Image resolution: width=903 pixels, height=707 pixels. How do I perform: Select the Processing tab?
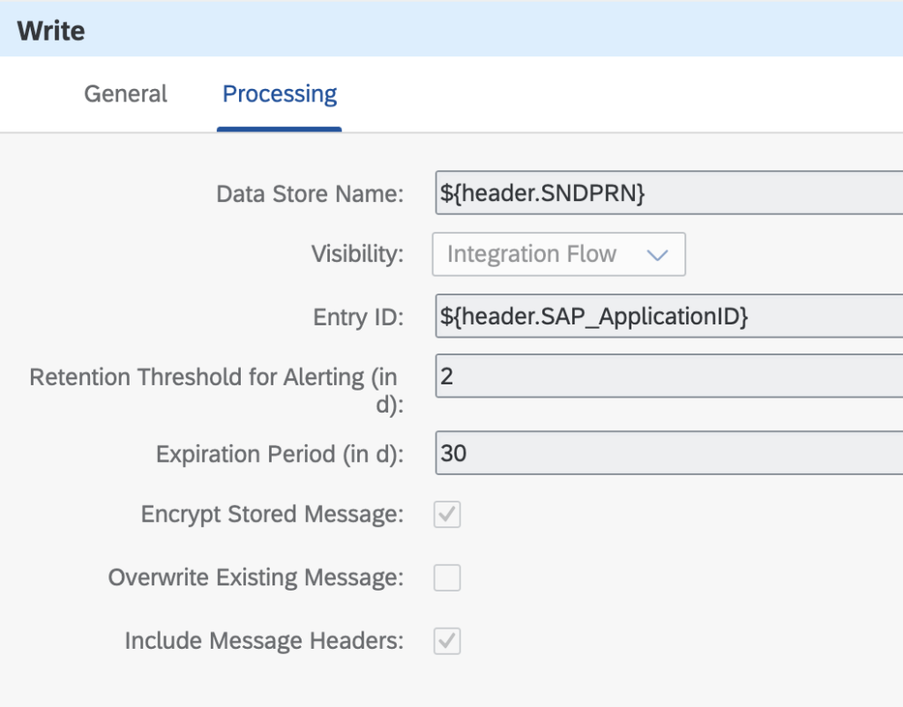click(x=280, y=94)
